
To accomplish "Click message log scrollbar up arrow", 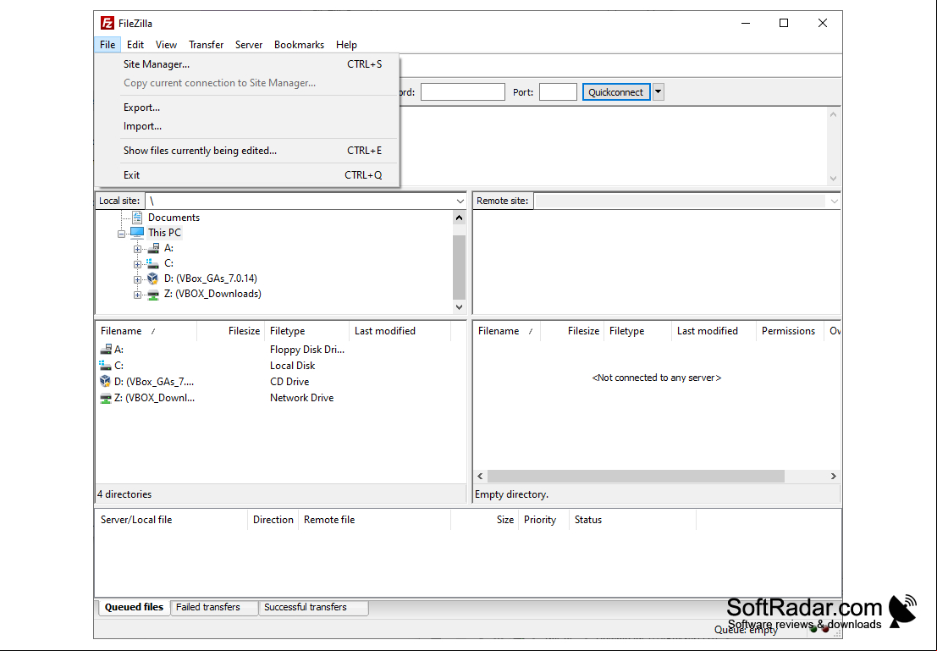I will click(833, 114).
